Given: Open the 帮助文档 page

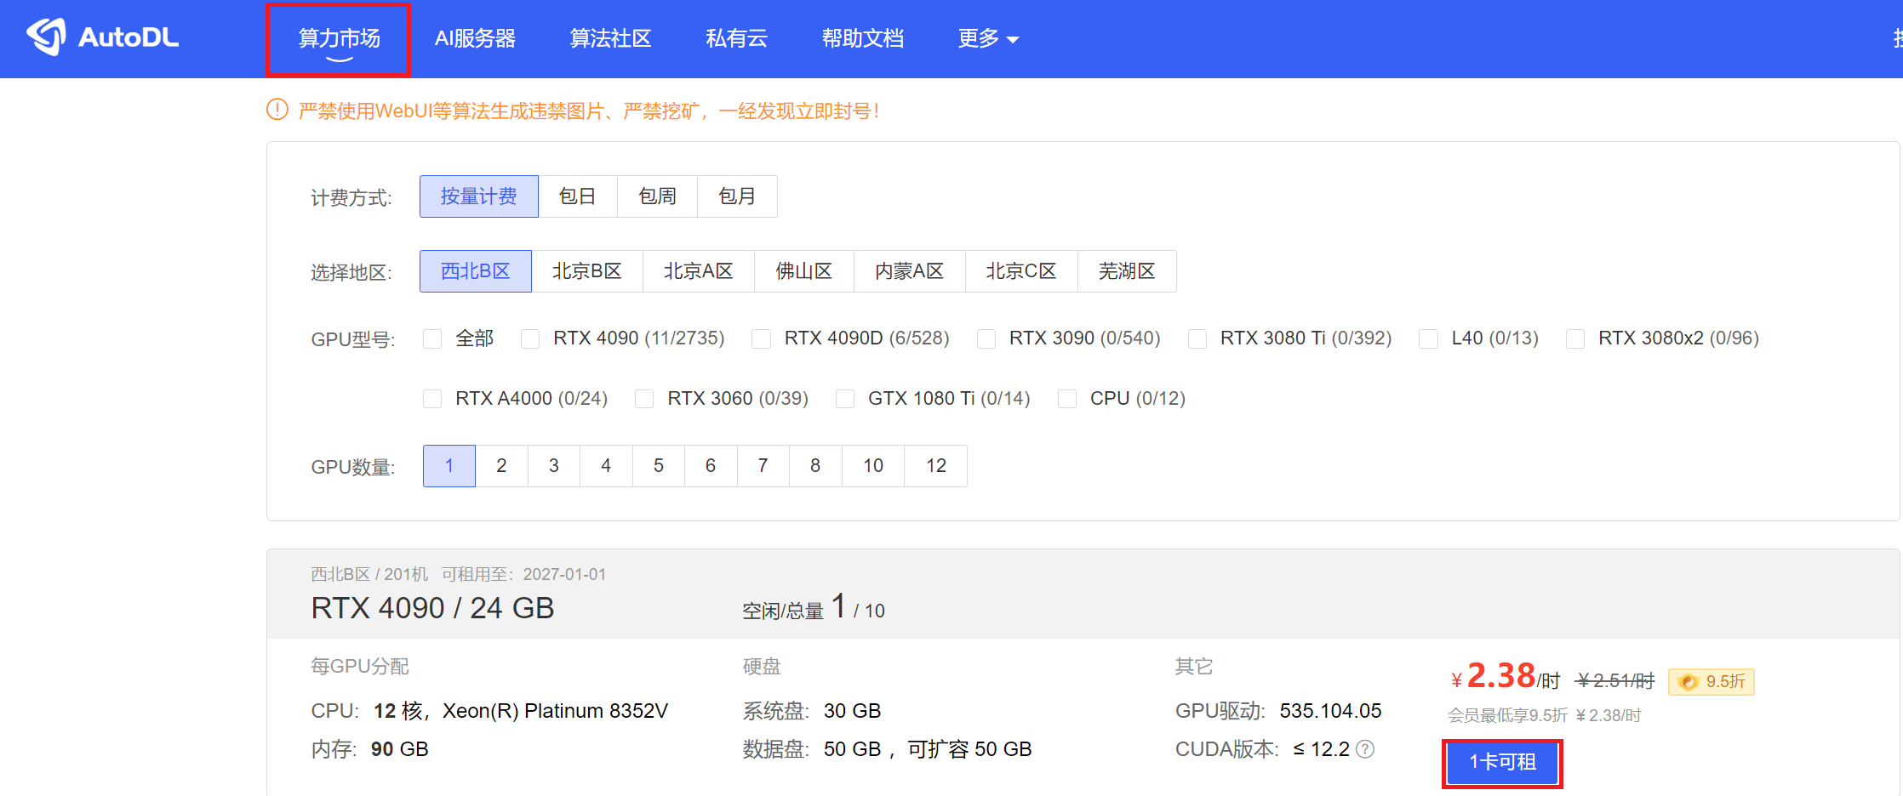Looking at the screenshot, I should [862, 38].
